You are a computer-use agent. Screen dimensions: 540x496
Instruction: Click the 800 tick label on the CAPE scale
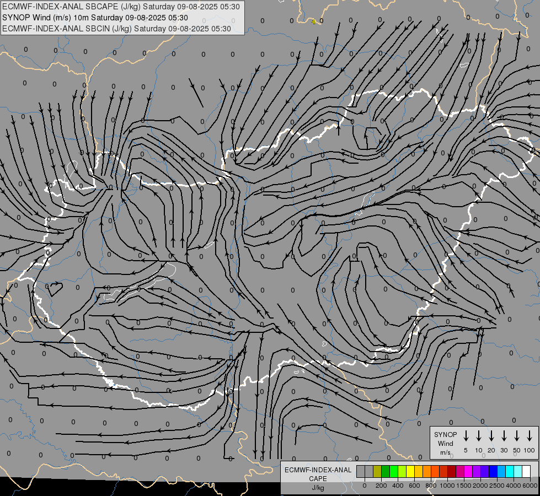coord(431,486)
